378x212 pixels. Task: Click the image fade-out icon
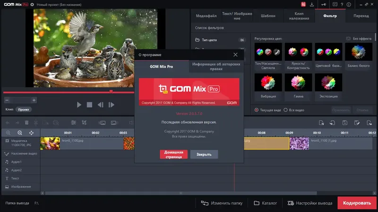(114, 123)
